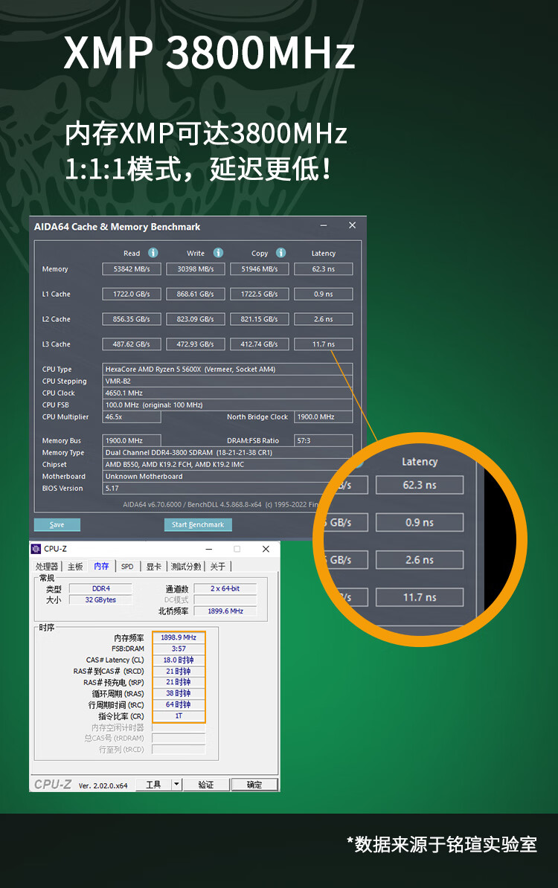Click the Save button in AIDA64
This screenshot has height=888, width=558.
pos(57,524)
